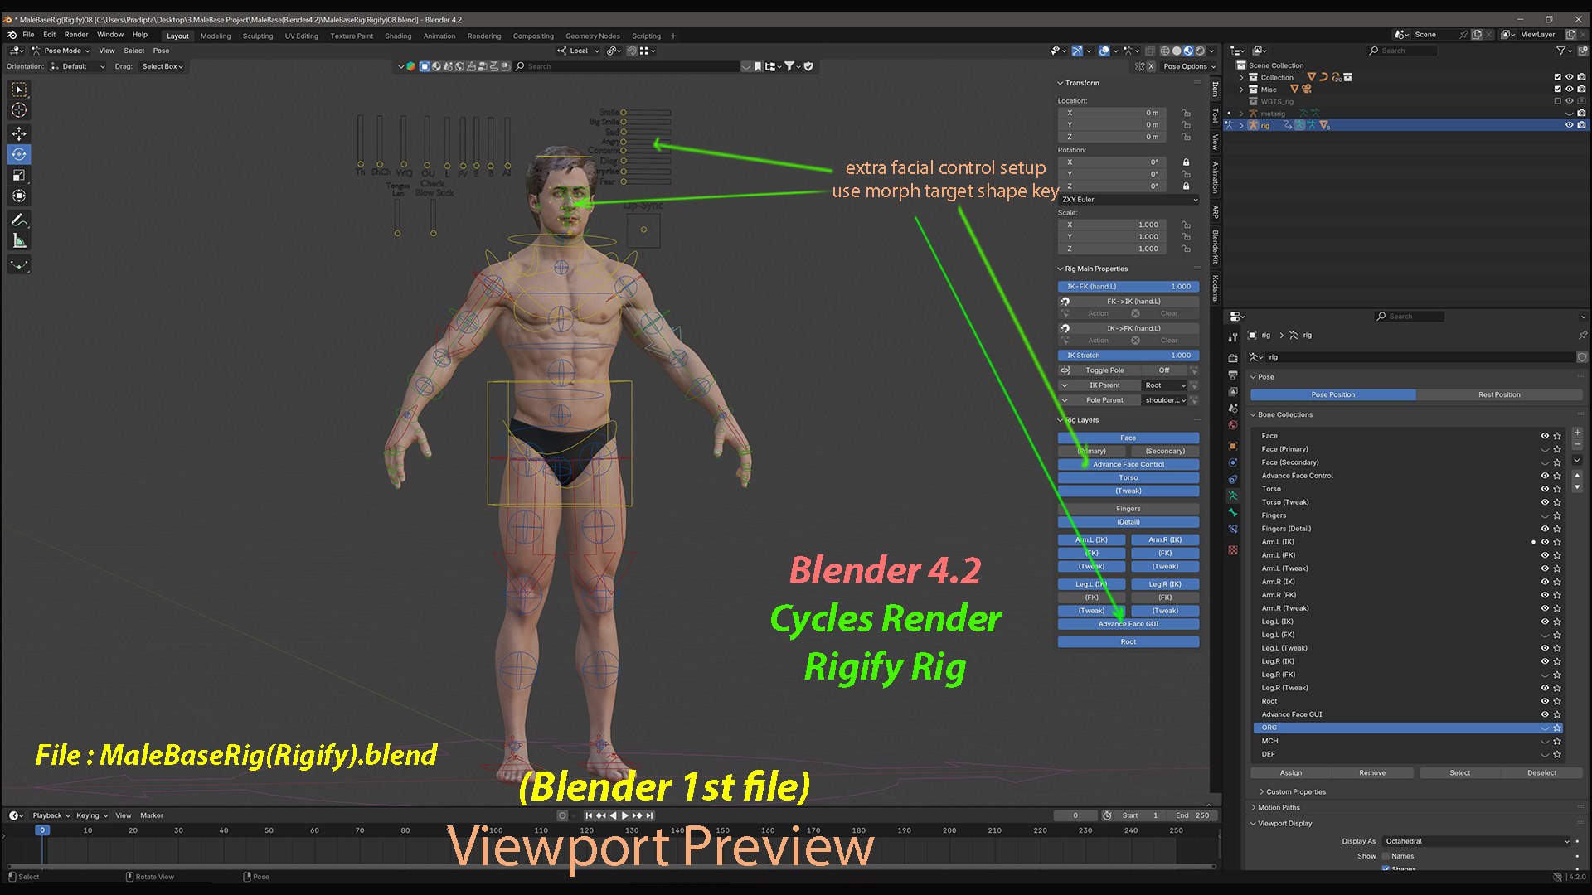Screen dimensions: 1592x895
Task: Click the Deselect bone collection button
Action: point(1541,773)
